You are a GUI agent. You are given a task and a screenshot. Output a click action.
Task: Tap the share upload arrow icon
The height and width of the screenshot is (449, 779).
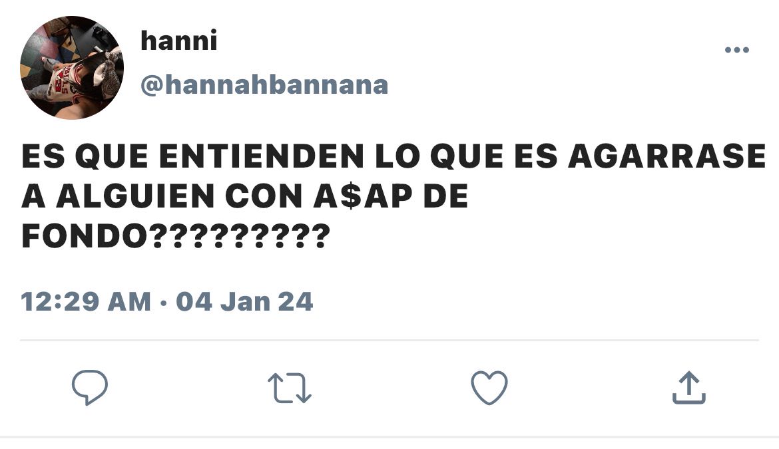689,388
